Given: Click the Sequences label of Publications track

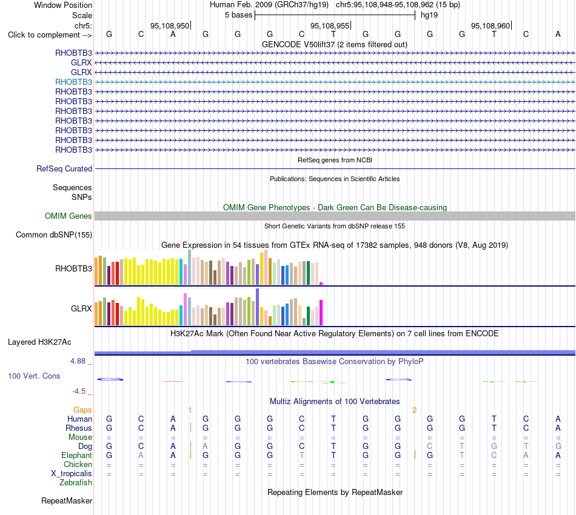Looking at the screenshot, I should [x=72, y=188].
